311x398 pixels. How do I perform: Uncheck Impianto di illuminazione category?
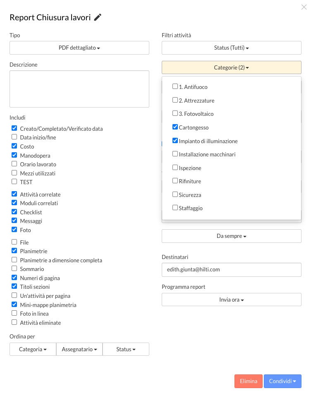click(175, 140)
